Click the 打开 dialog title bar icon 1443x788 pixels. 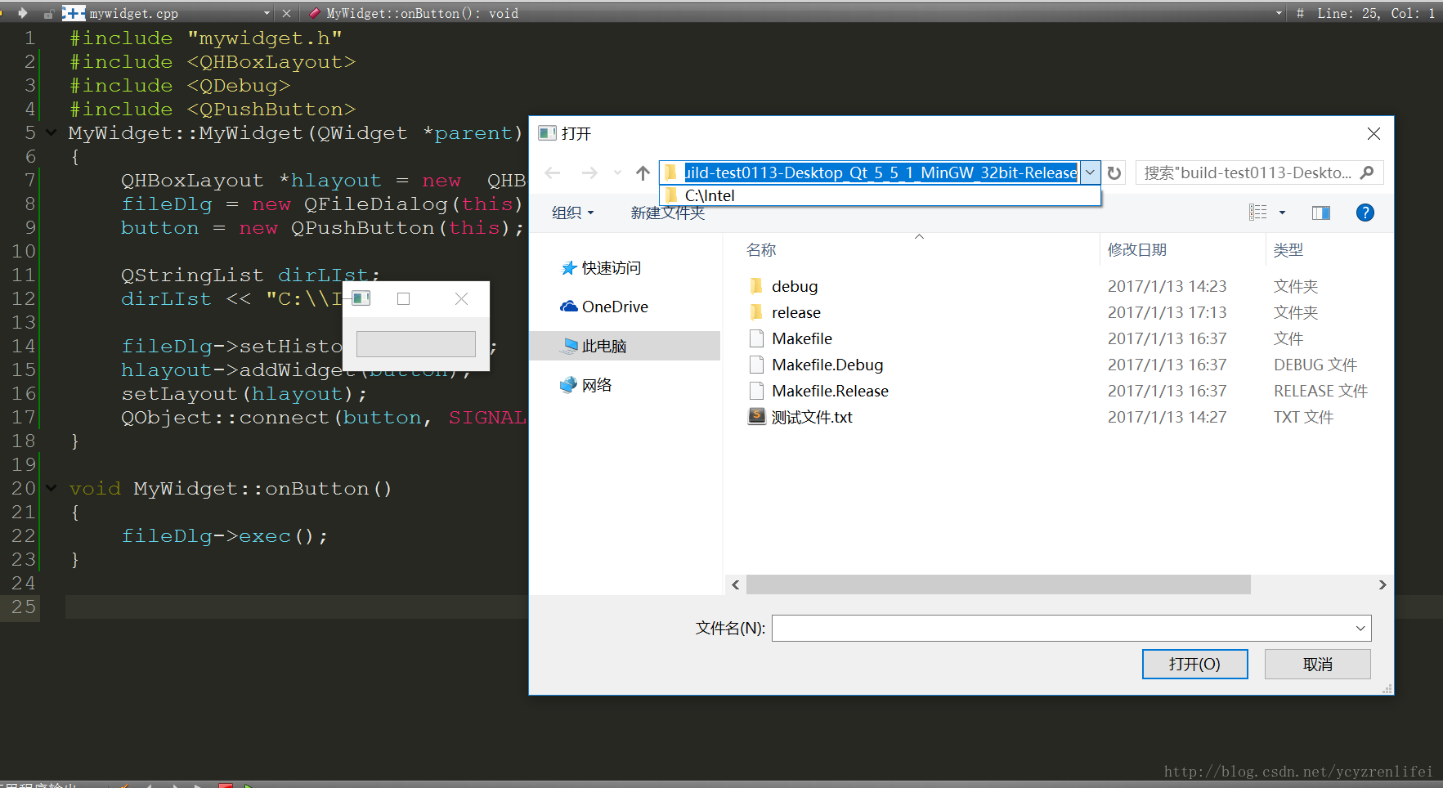pyautogui.click(x=547, y=133)
